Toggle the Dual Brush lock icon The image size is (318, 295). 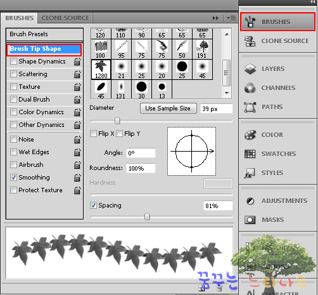(x=77, y=100)
